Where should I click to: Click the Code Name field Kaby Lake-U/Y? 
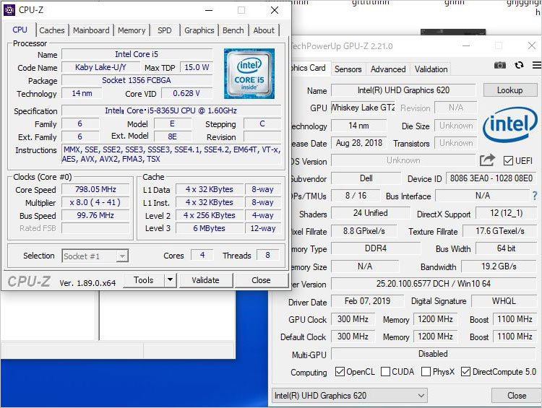tap(100, 67)
